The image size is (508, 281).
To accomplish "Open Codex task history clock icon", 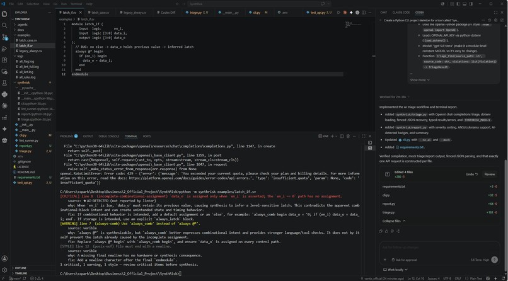I will pyautogui.click(x=490, y=20).
